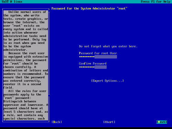Click 'chosen carefully. A' help line
The height and width of the screenshot is (129, 172).
tap(20, 67)
